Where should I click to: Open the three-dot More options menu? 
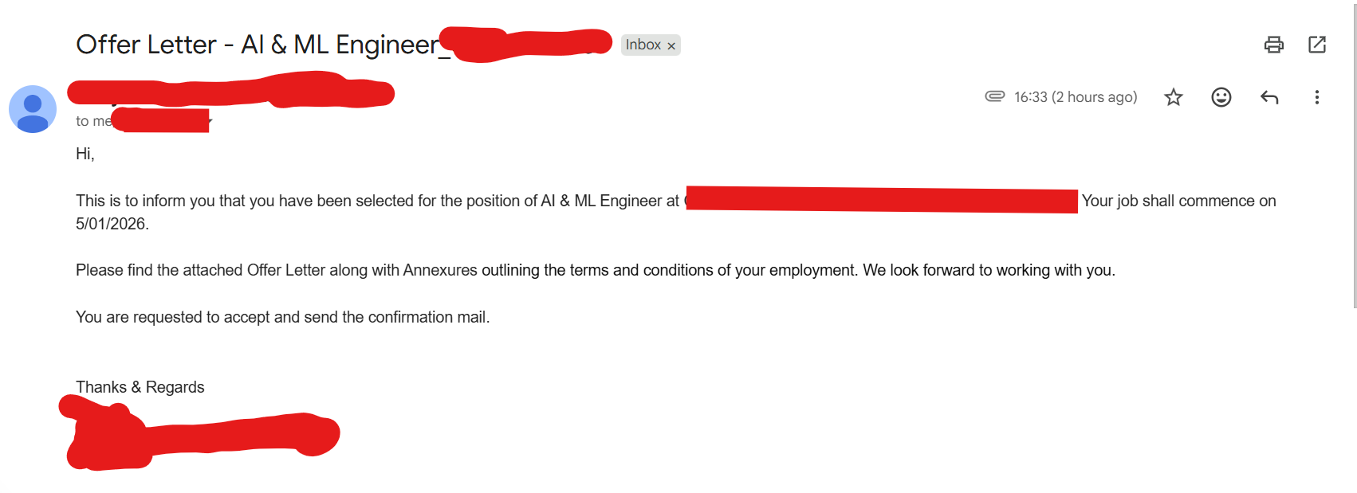pyautogui.click(x=1316, y=97)
